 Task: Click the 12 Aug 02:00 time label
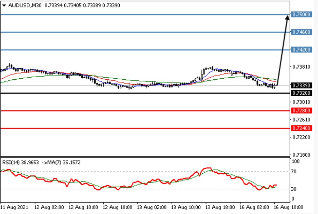point(49,207)
